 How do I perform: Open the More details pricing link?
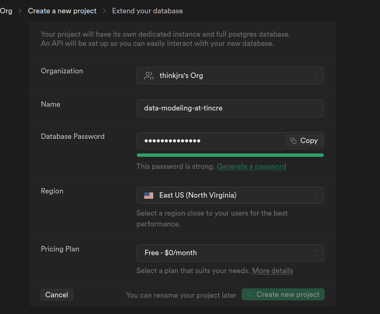tap(272, 271)
